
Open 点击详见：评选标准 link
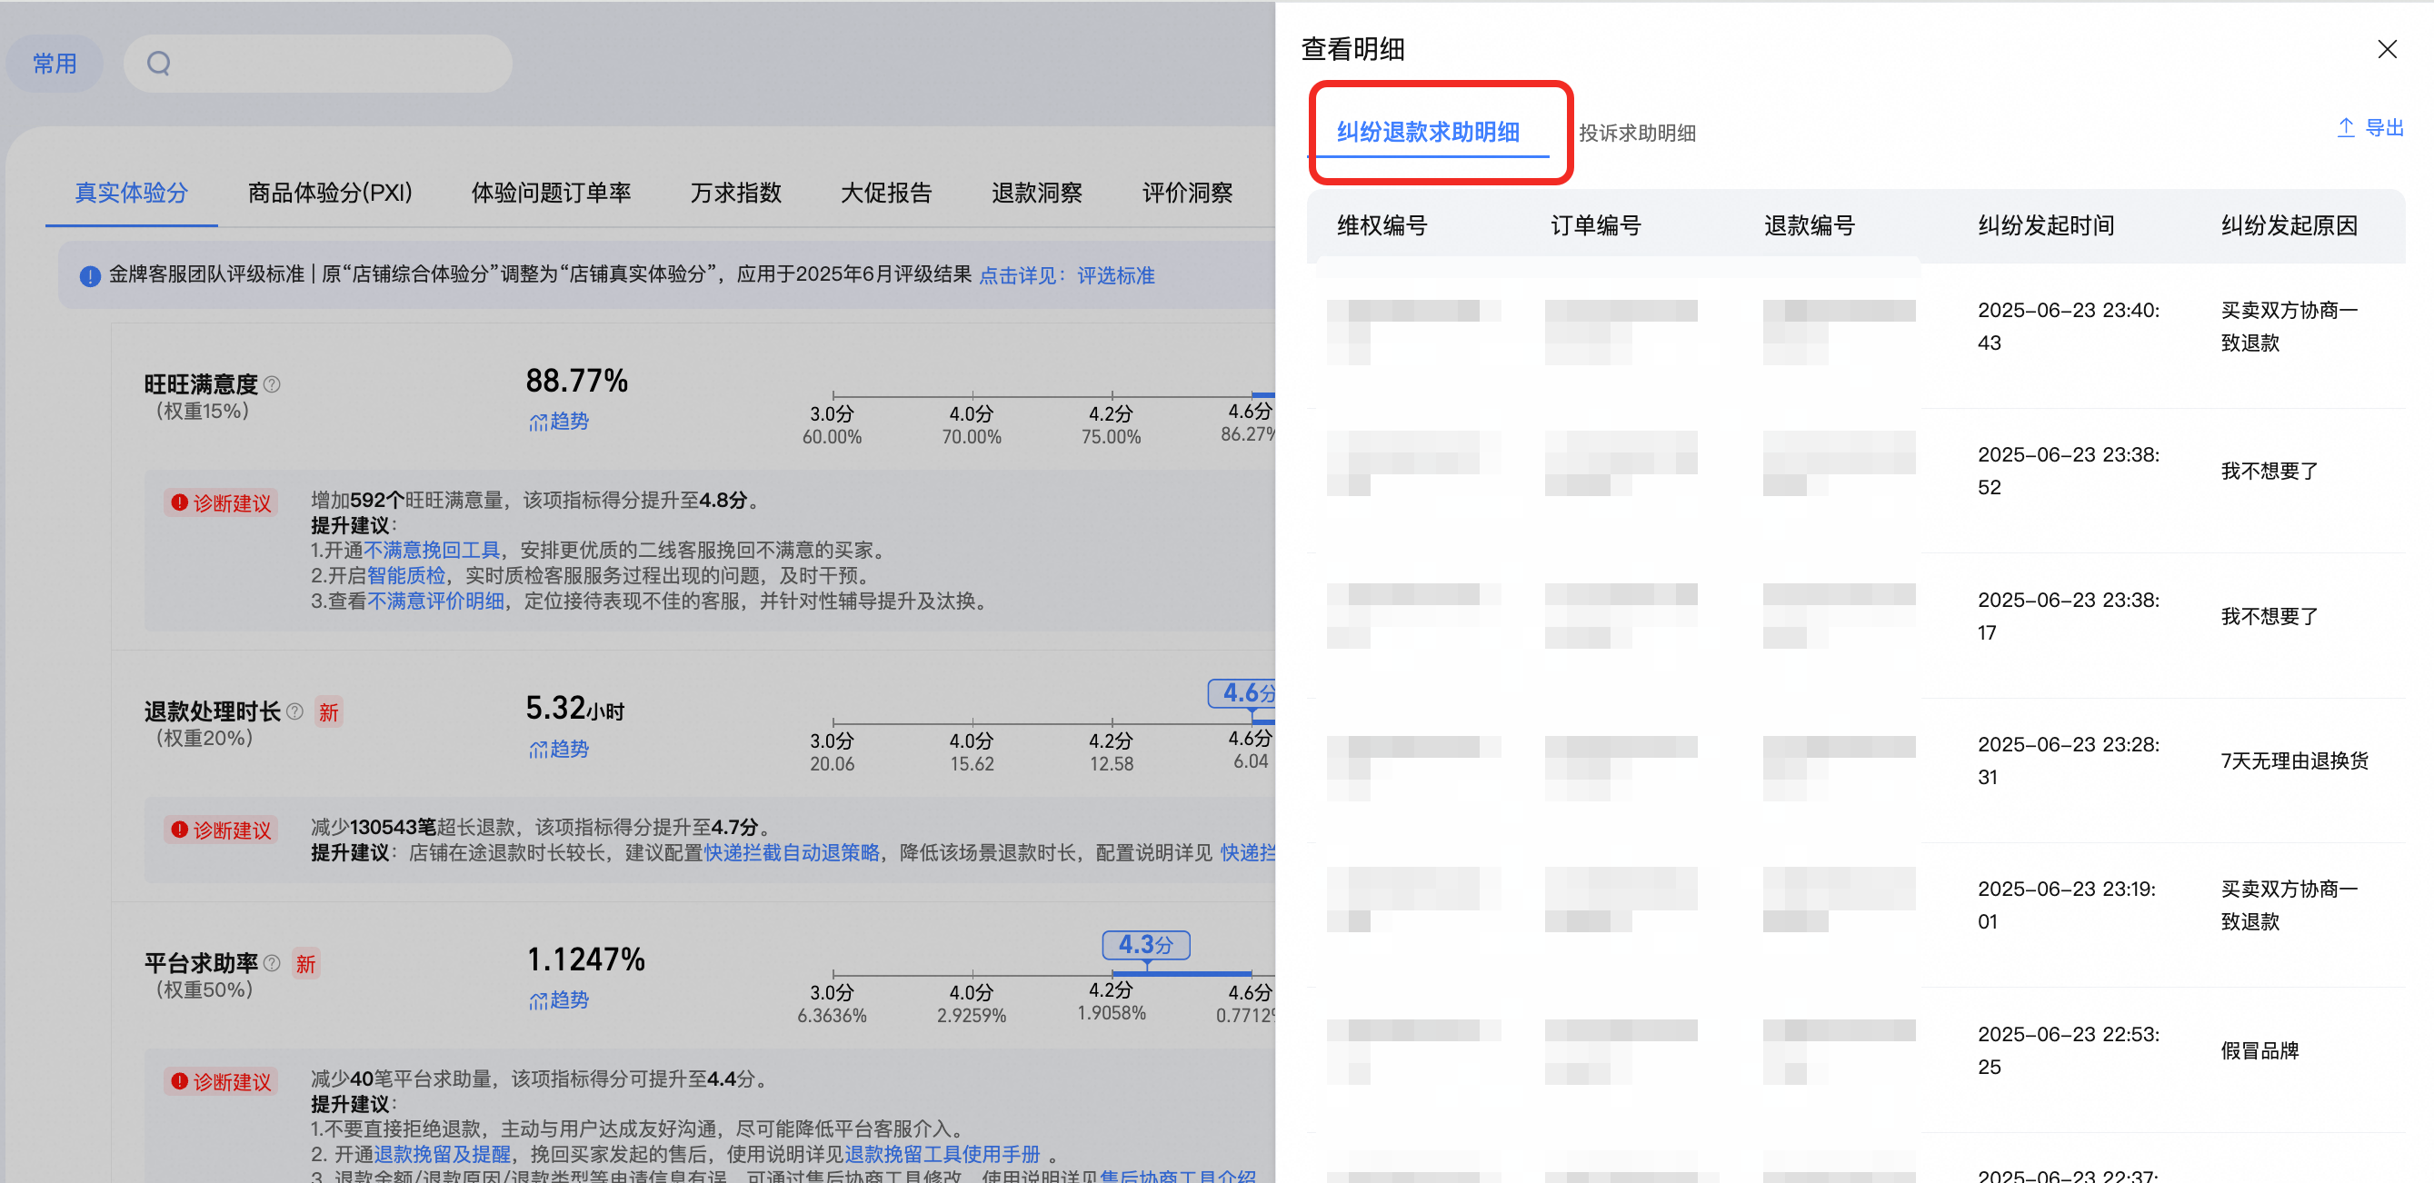click(x=1067, y=276)
